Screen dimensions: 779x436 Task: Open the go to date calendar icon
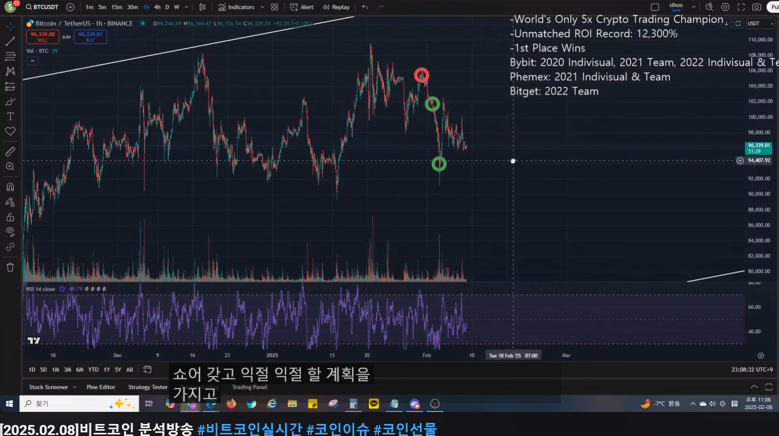tap(147, 370)
